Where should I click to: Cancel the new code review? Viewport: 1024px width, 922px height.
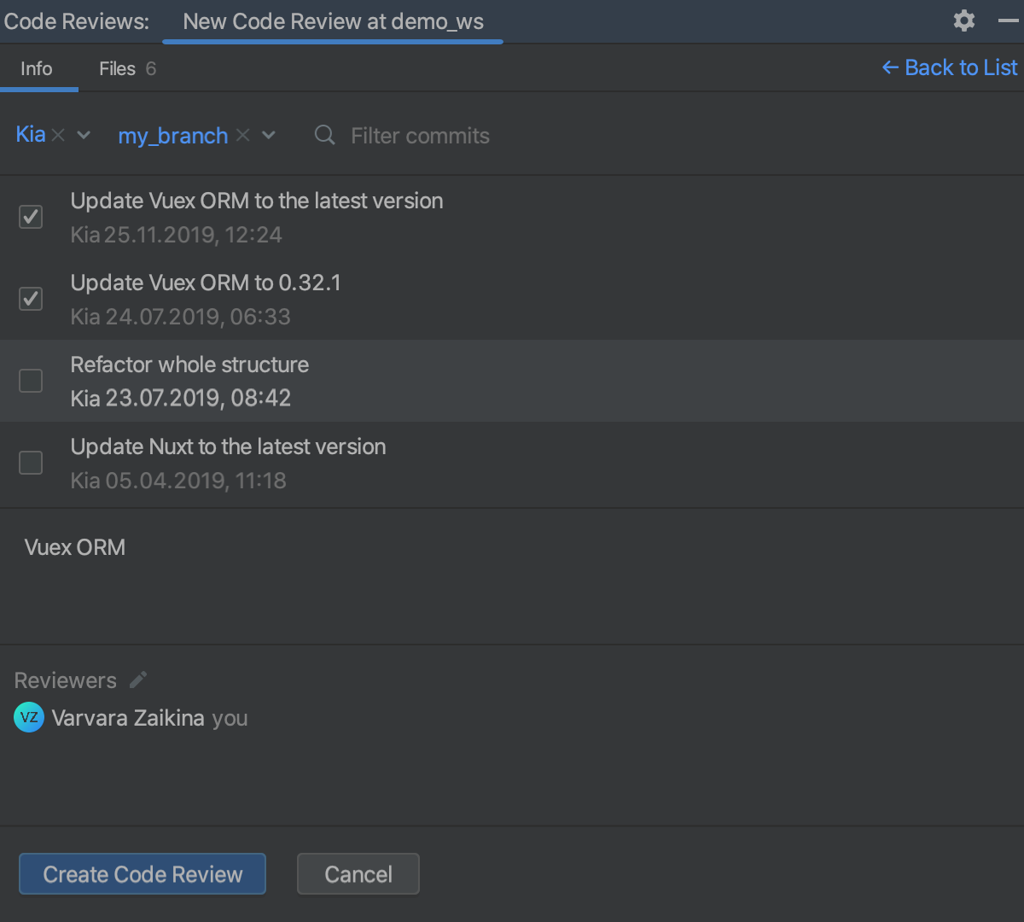click(x=358, y=873)
